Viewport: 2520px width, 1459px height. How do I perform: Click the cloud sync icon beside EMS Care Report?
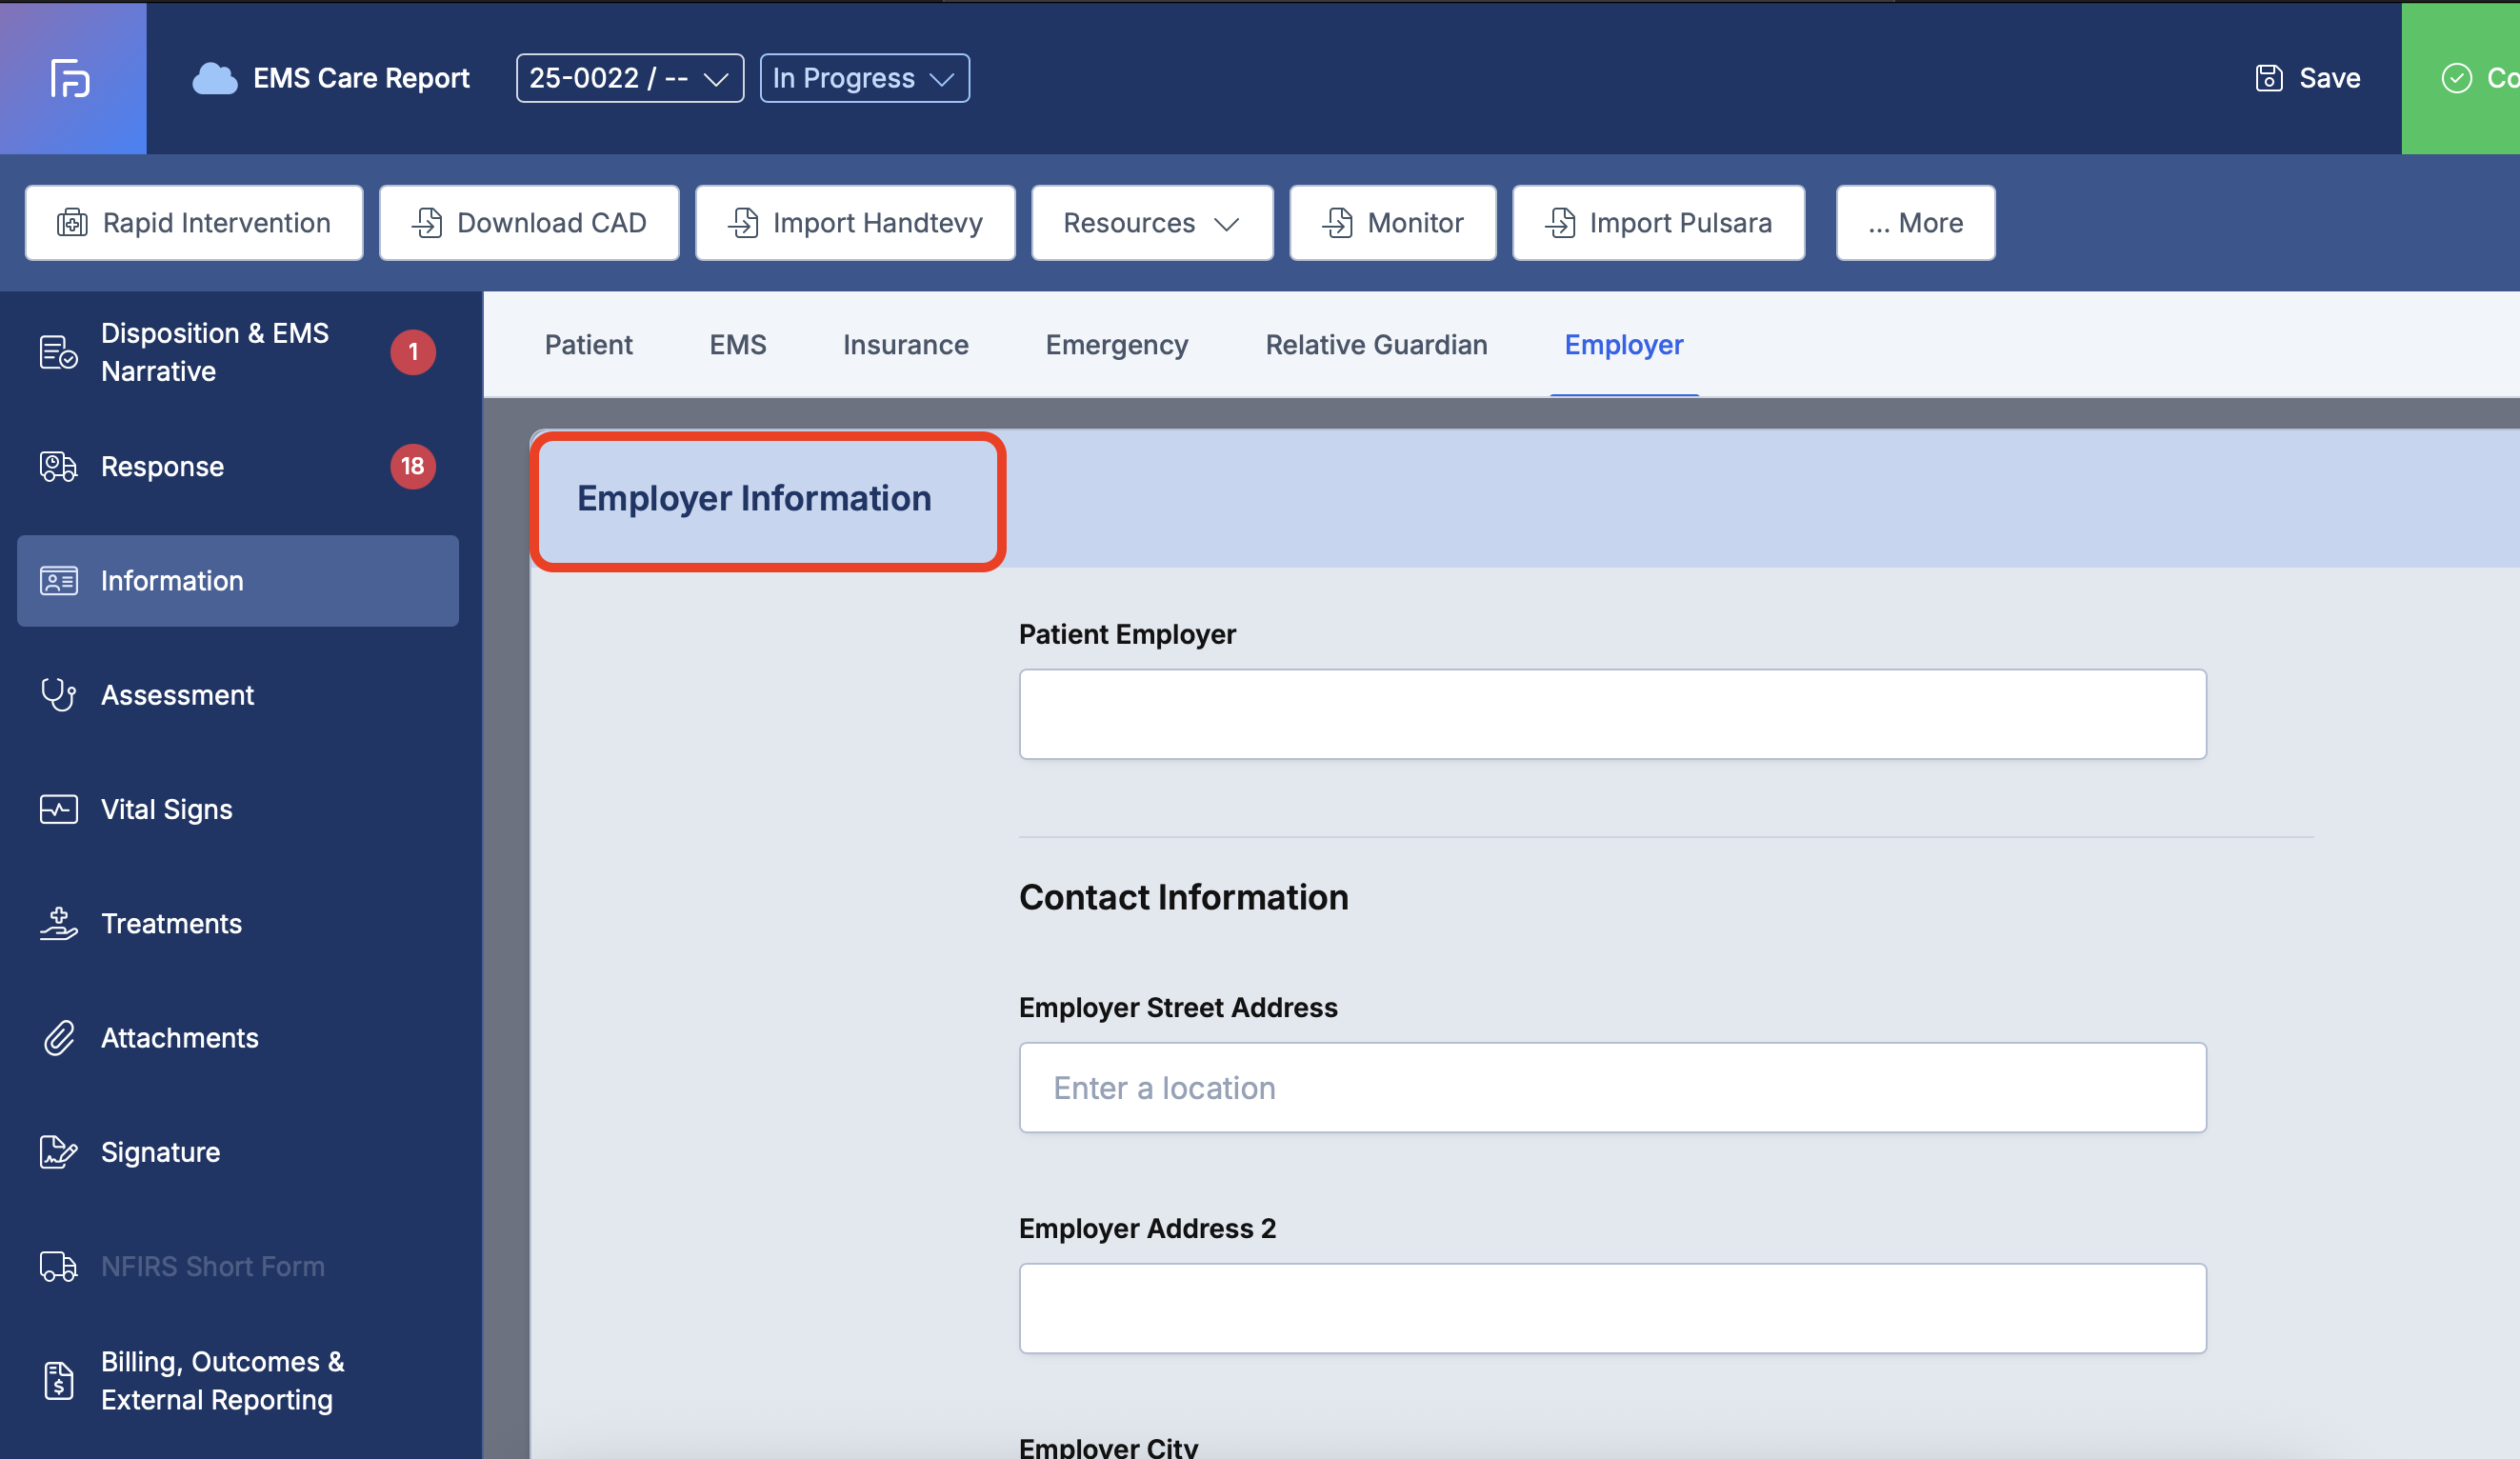click(214, 78)
